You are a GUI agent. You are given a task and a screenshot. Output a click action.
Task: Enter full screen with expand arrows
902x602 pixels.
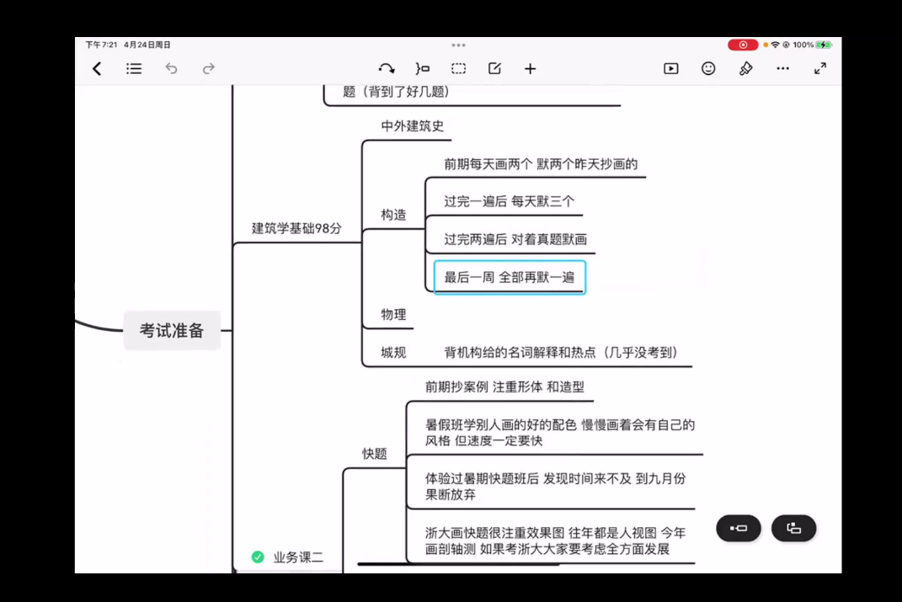(x=820, y=69)
